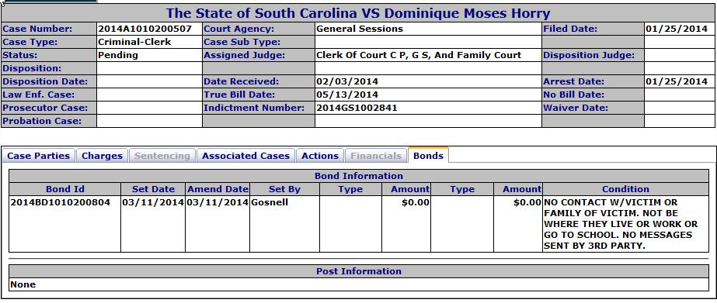The width and height of the screenshot is (717, 303).
Task: Select the Bonds tab
Action: (429, 155)
